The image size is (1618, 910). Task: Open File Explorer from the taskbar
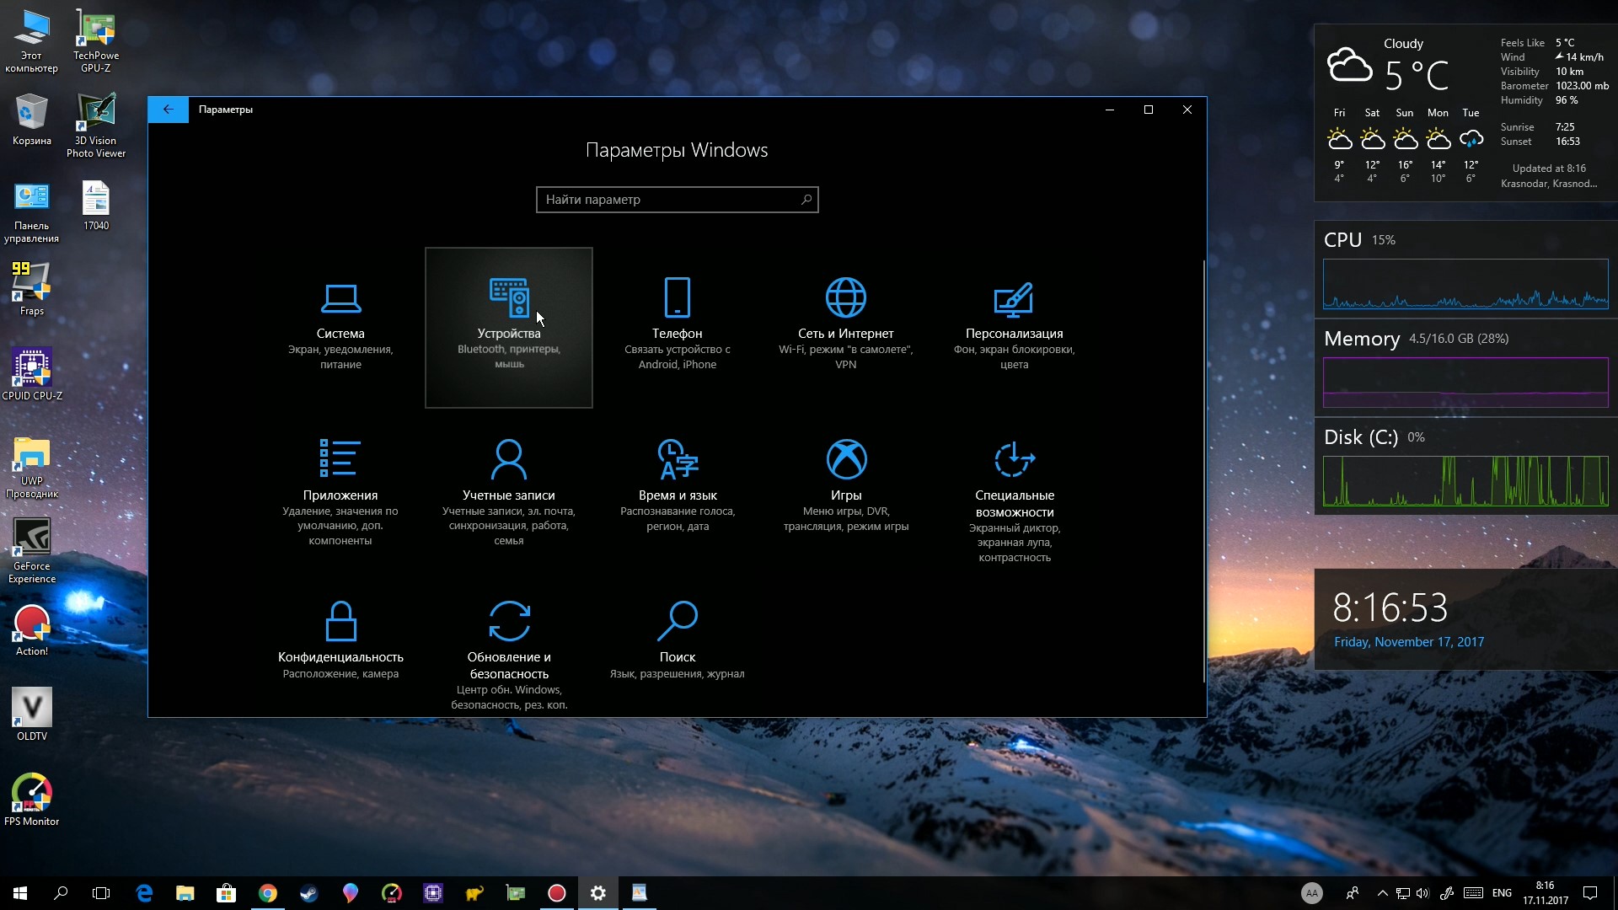tap(185, 893)
